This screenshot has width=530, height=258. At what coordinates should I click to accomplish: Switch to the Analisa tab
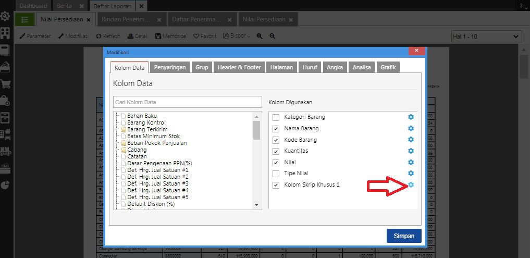tap(362, 67)
